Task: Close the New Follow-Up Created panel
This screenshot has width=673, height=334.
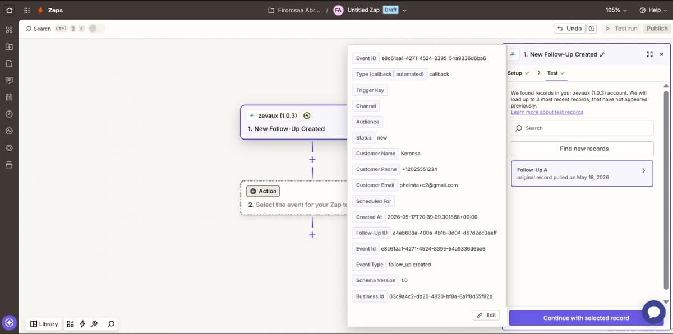Action: [661, 54]
